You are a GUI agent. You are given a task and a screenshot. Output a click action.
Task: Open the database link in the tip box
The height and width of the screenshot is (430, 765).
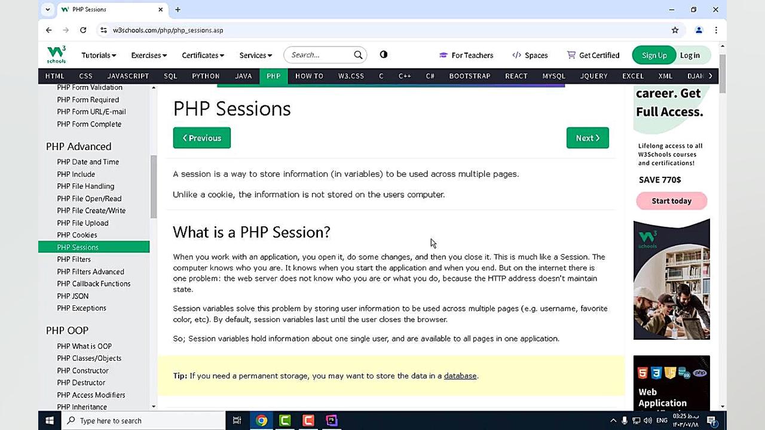click(x=460, y=376)
